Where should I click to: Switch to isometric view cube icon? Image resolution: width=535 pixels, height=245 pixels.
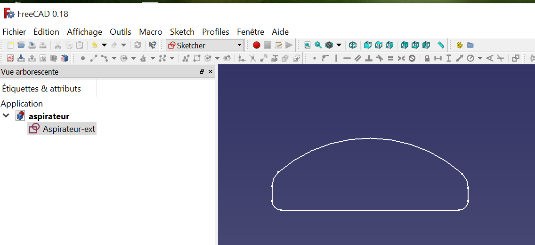coord(353,45)
